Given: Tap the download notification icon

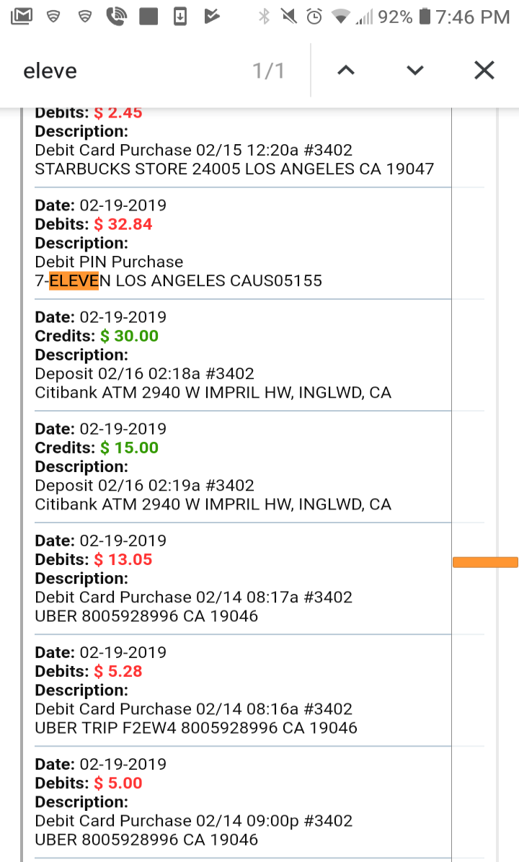Looking at the screenshot, I should tap(180, 17).
